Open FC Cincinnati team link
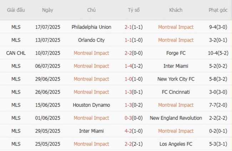 176,92
